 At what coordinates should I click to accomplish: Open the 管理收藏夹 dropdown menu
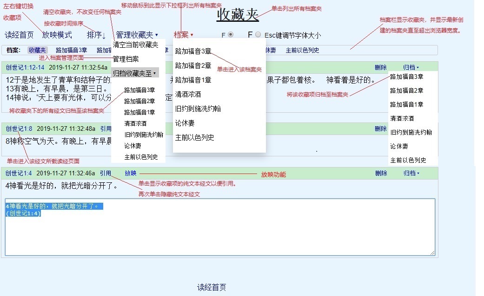[137, 35]
